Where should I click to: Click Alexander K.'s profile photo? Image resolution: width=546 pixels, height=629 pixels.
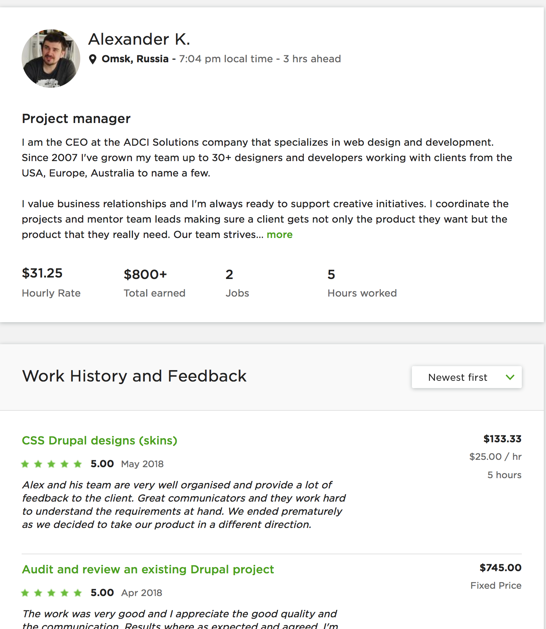pos(51,59)
